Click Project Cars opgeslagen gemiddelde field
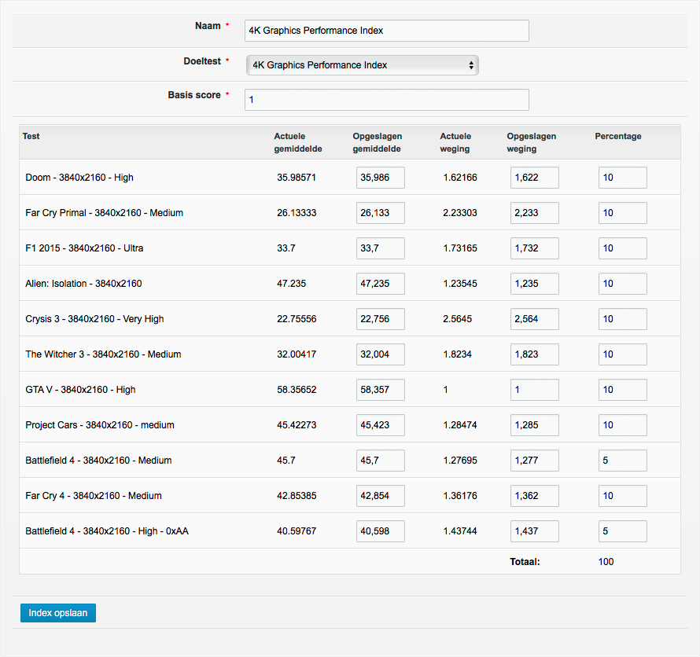700x657 pixels. coord(380,425)
